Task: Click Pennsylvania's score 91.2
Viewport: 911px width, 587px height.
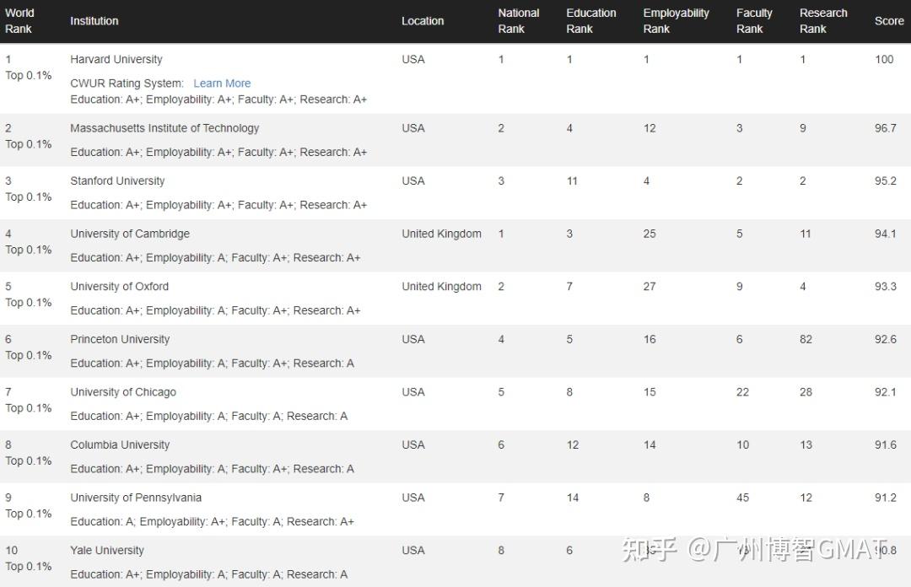Action: point(886,498)
